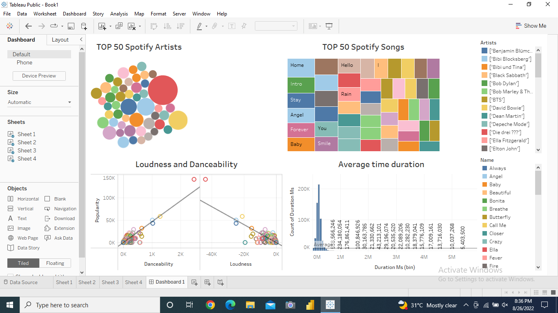Open the Analysis menu

tap(119, 13)
